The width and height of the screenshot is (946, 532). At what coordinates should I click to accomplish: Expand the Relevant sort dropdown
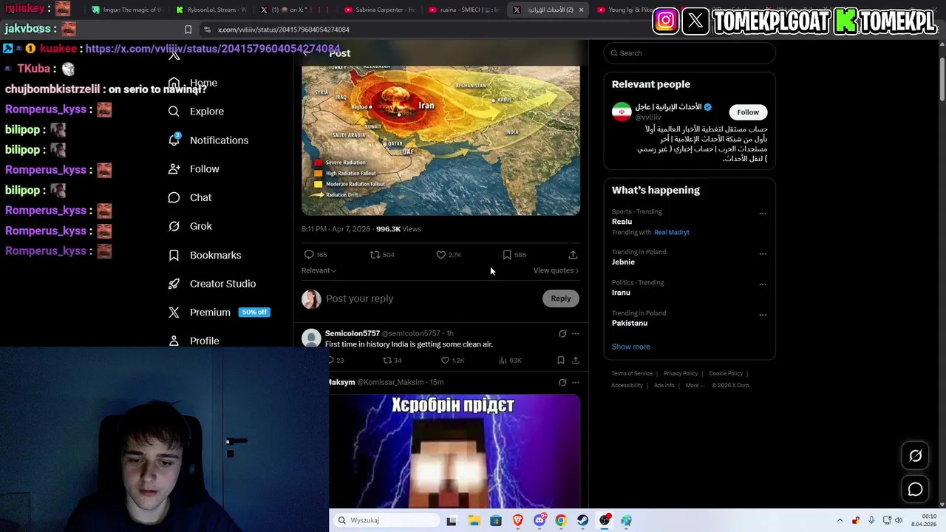coord(319,270)
